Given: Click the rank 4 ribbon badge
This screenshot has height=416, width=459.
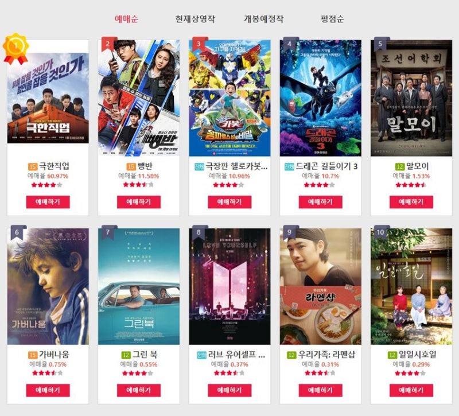Looking at the screenshot, I should (291, 45).
